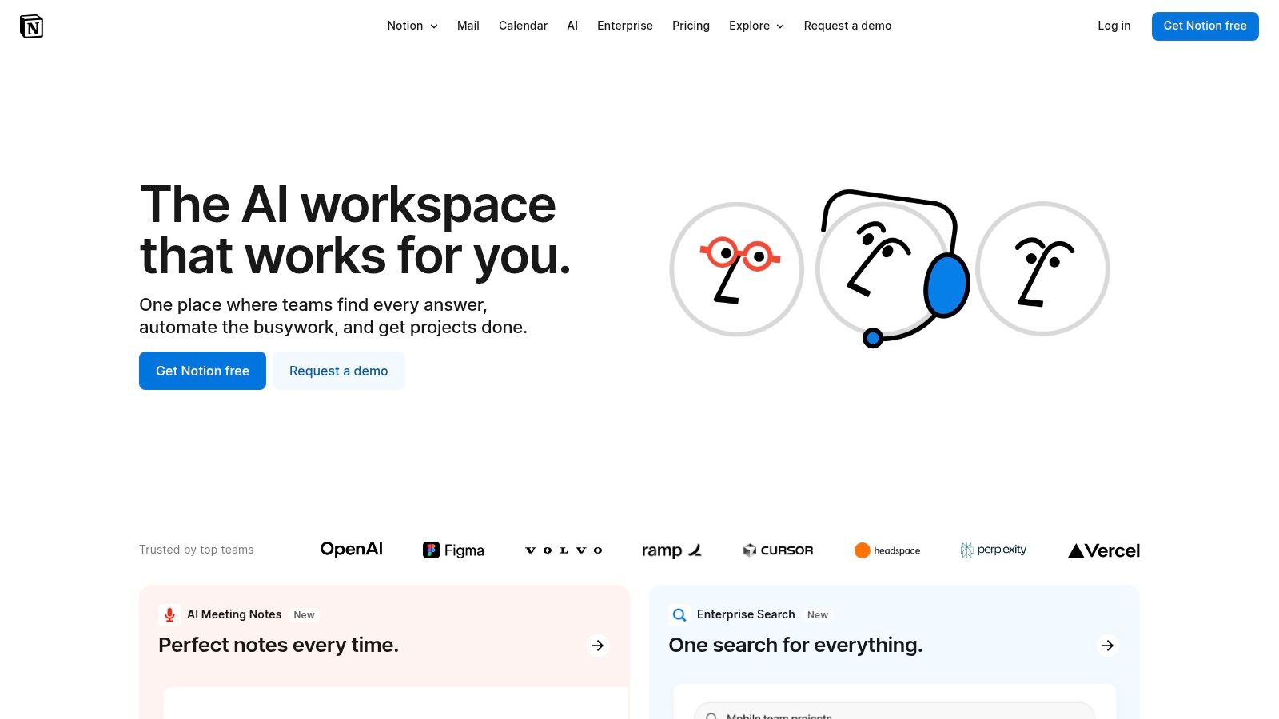Click the hero Get Notion free button

pos(202,371)
